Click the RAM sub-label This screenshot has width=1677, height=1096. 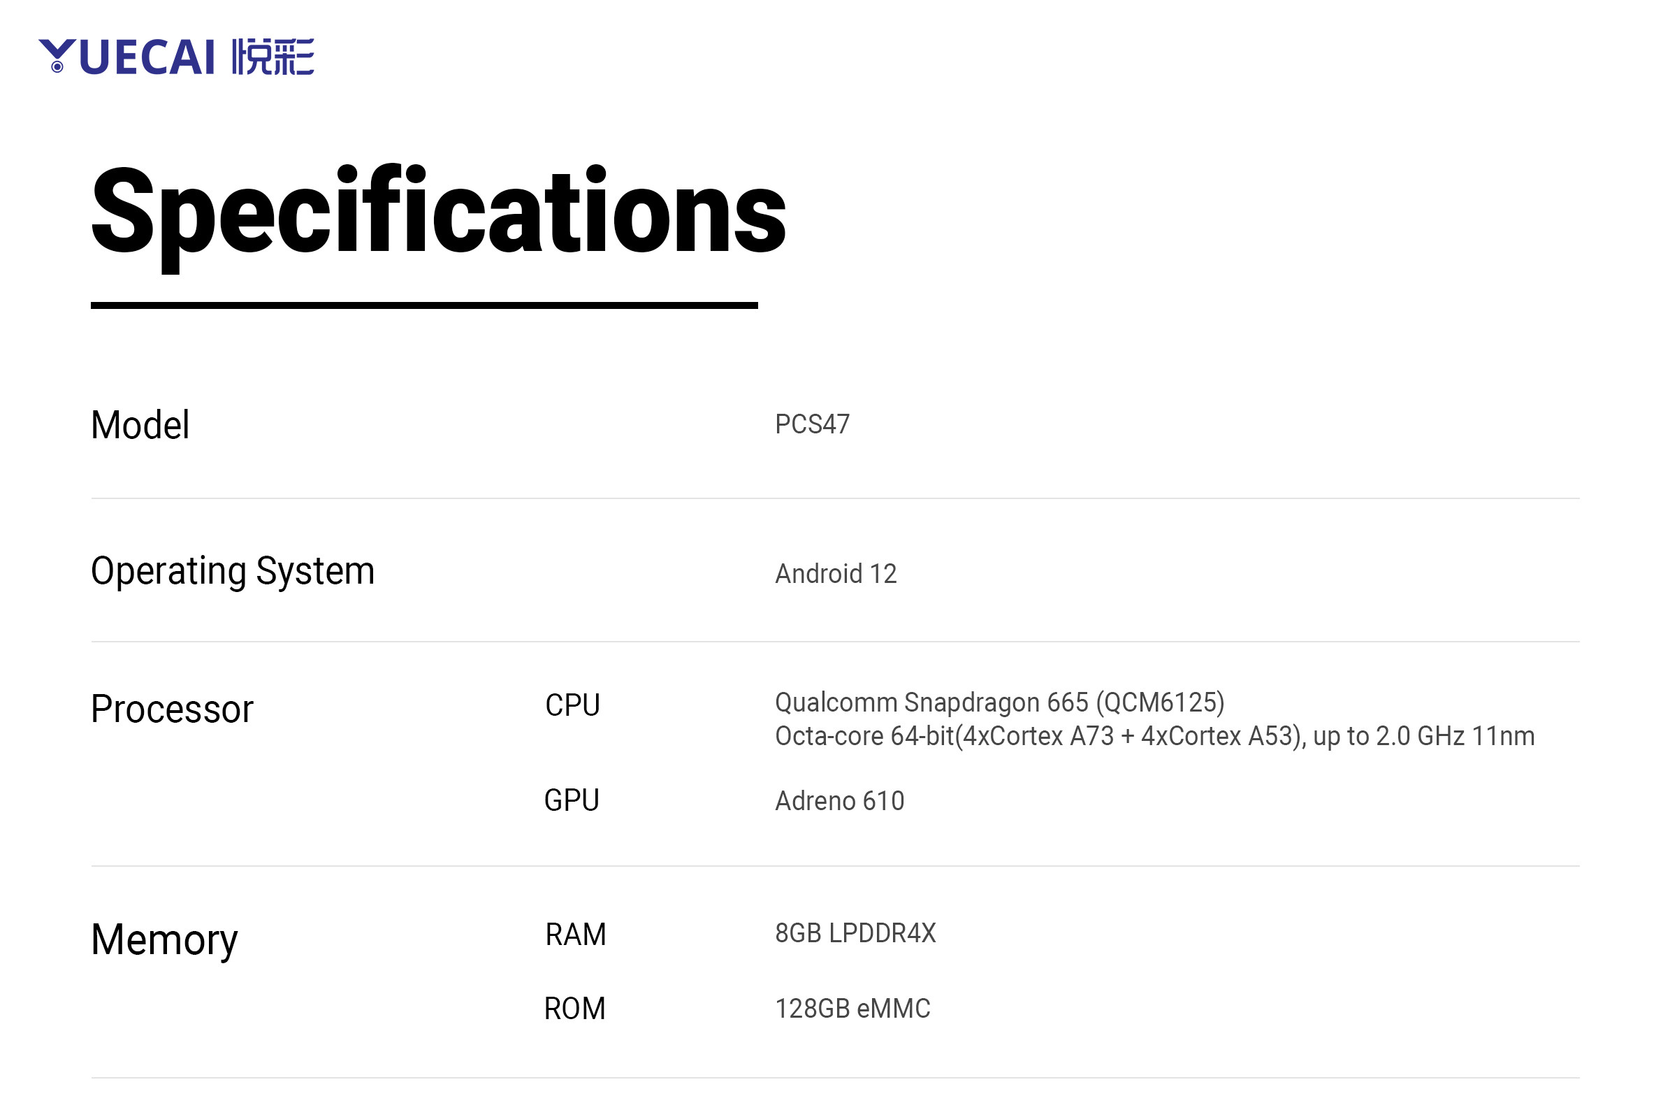tap(575, 935)
